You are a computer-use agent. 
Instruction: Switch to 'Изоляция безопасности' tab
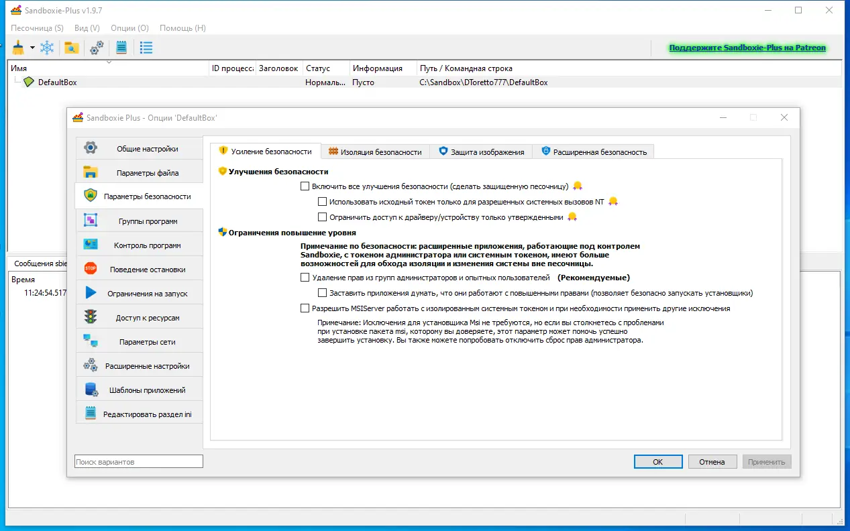pyautogui.click(x=376, y=152)
